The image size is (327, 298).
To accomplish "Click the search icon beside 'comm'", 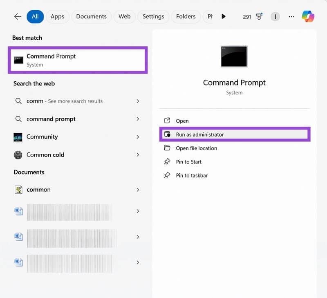I will pos(18,101).
